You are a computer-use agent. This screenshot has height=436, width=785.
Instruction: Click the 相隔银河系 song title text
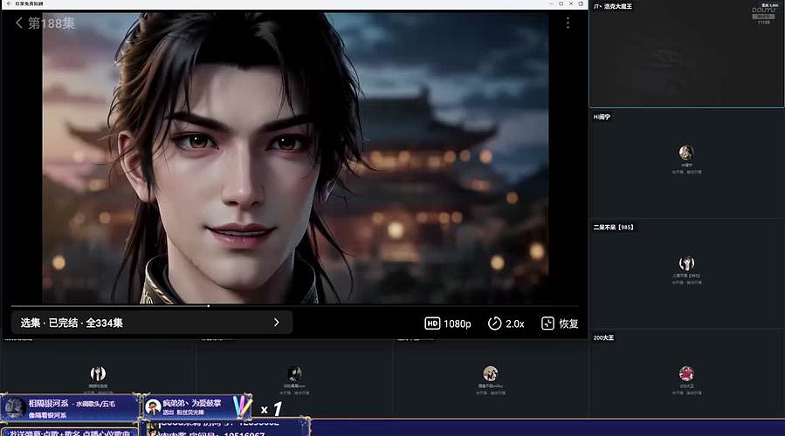48,403
